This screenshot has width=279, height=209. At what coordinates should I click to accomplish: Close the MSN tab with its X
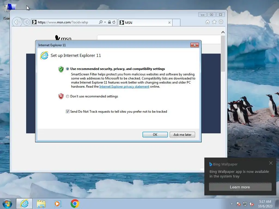click(169, 23)
